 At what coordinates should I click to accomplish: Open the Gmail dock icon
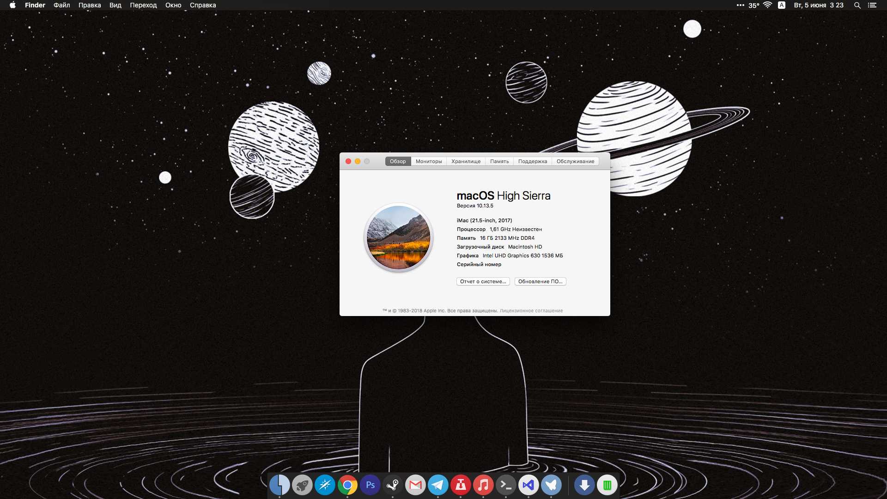[x=415, y=485]
